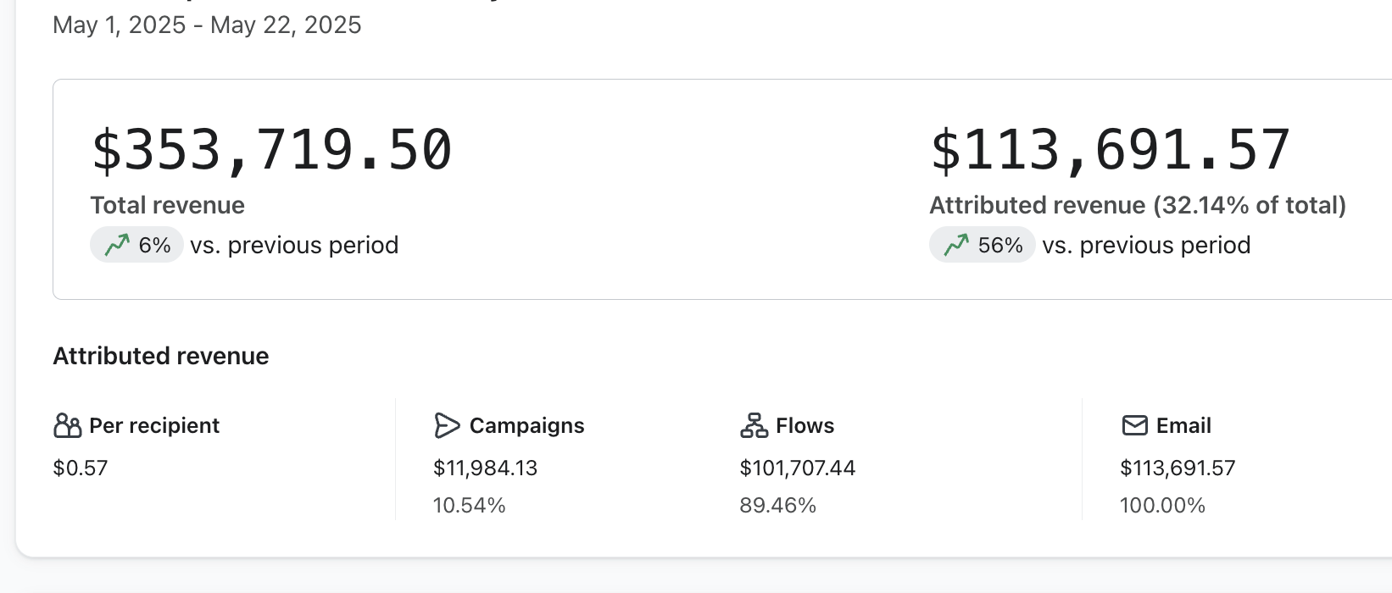Viewport: 1392px width, 593px height.
Task: Click the $11,984.13 Campaigns revenue value
Action: 485,468
